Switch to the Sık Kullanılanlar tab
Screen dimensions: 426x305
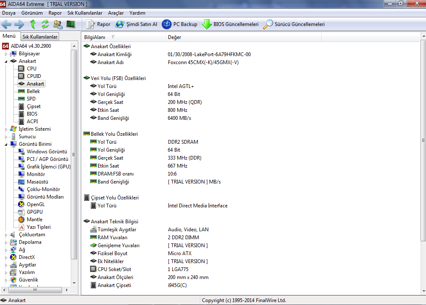click(x=40, y=37)
